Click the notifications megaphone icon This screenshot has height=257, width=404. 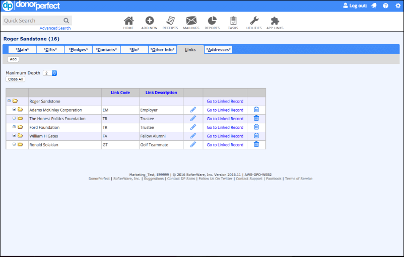coord(374,6)
